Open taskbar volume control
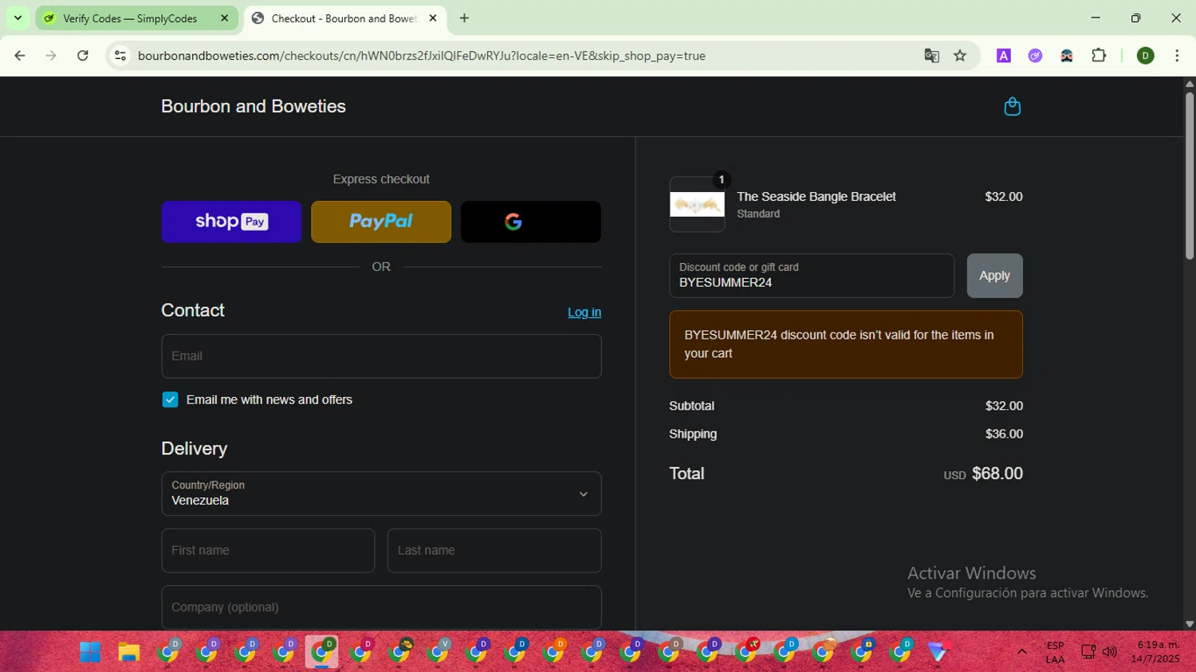 point(1110,652)
